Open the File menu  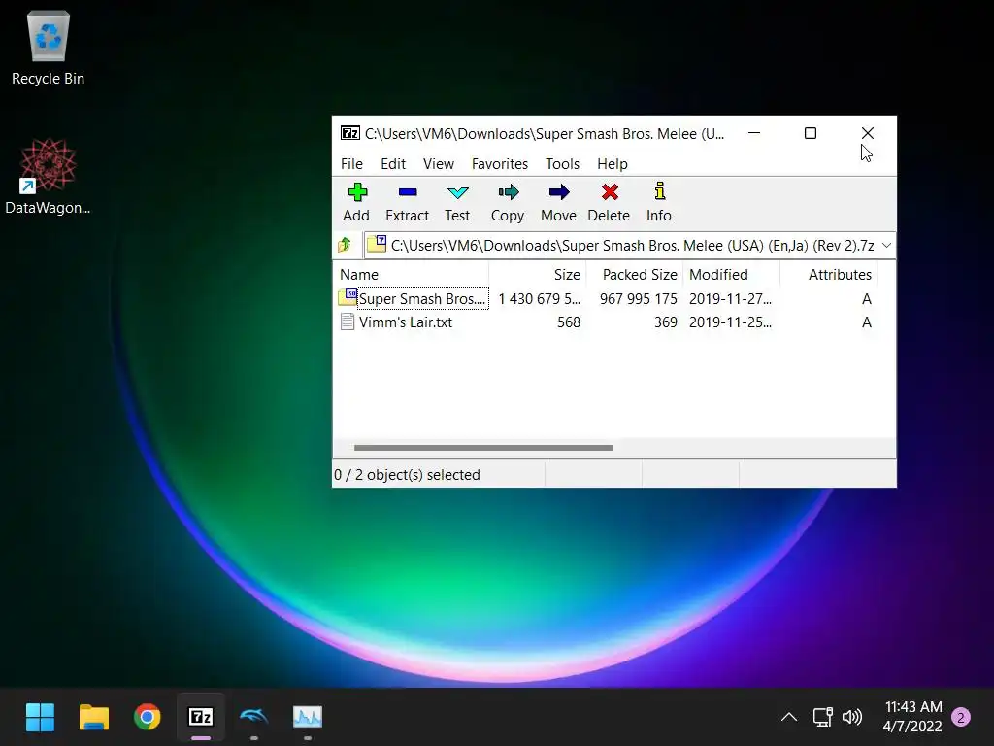point(351,163)
